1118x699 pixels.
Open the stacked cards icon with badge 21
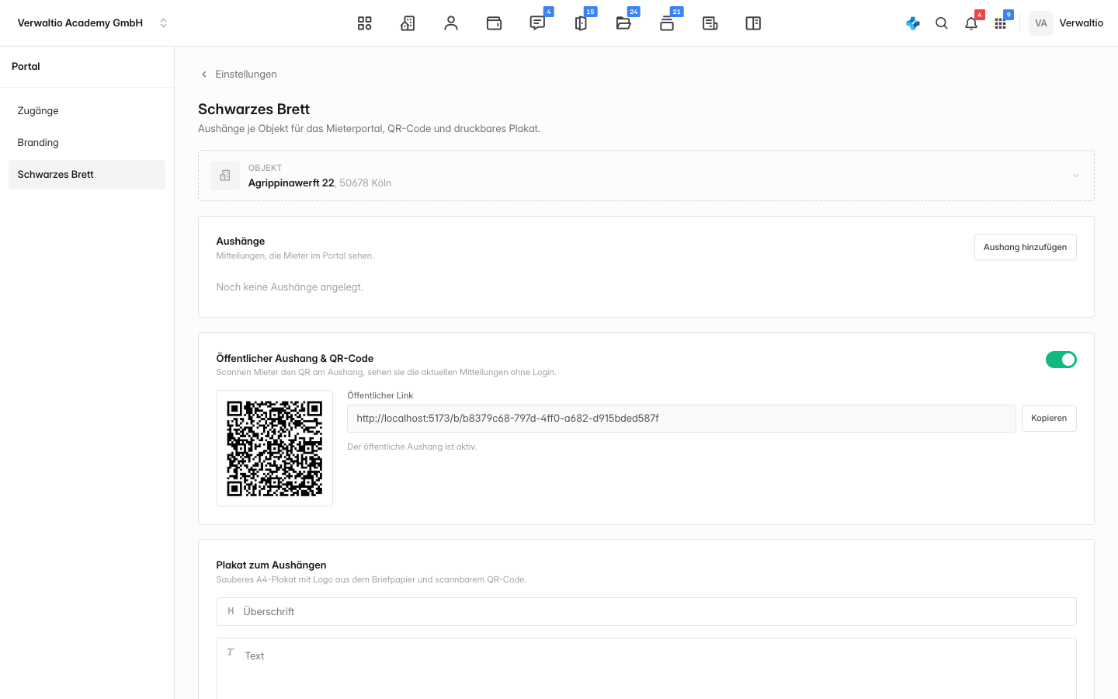click(x=667, y=23)
